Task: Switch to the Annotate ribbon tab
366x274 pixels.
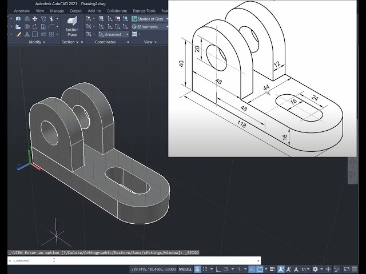Action: (22, 10)
